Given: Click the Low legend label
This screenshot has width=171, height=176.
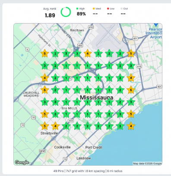Looking at the screenshot, I should [x=112, y=9].
